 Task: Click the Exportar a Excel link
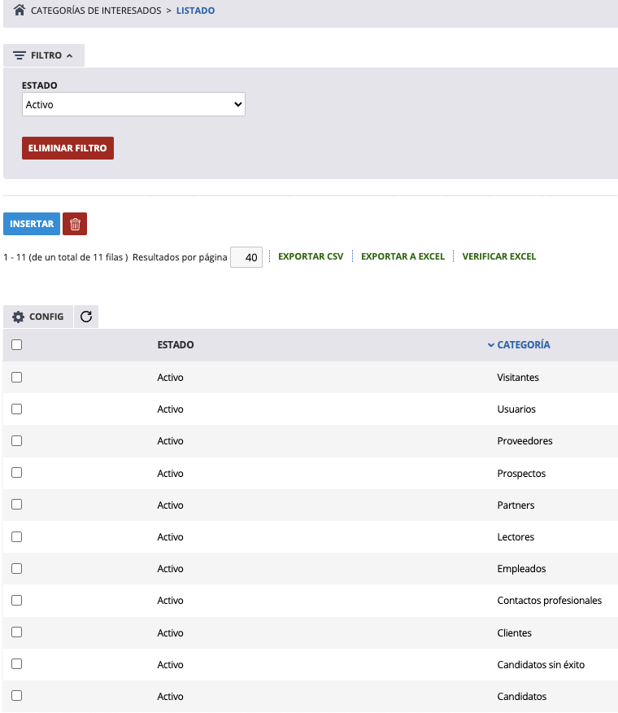coord(403,256)
